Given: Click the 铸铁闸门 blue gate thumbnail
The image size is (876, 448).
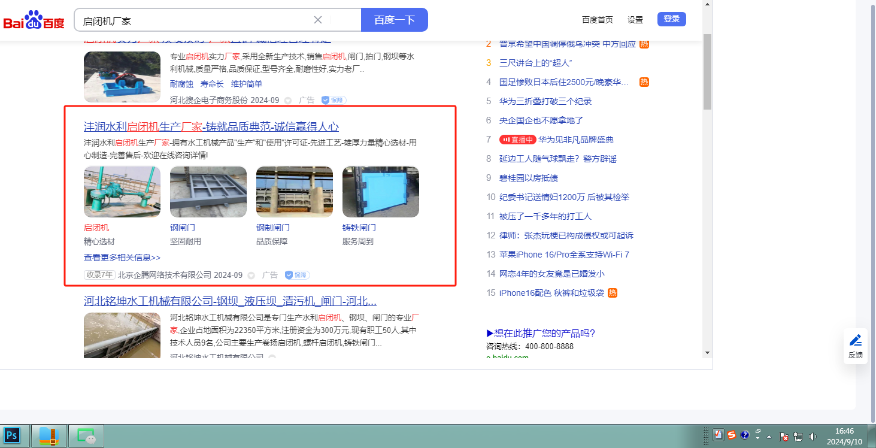Looking at the screenshot, I should pyautogui.click(x=381, y=192).
